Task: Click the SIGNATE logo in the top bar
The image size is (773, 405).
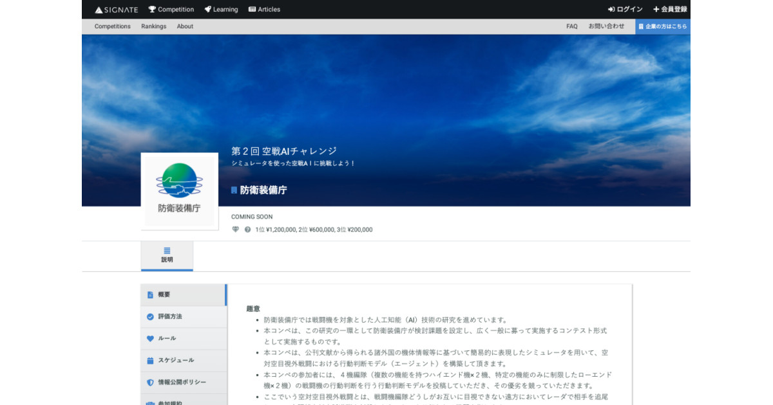Action: [x=117, y=10]
